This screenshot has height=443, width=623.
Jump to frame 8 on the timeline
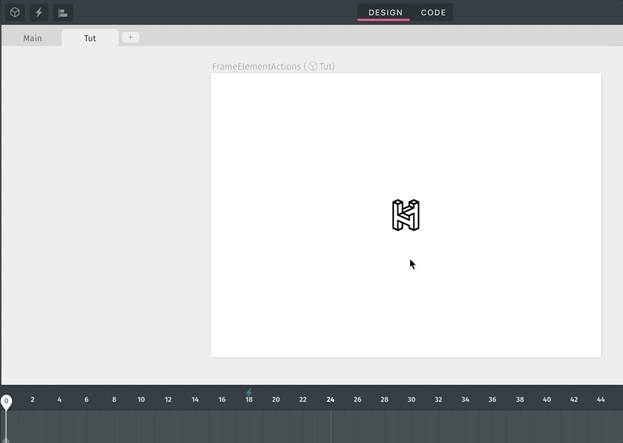point(114,400)
